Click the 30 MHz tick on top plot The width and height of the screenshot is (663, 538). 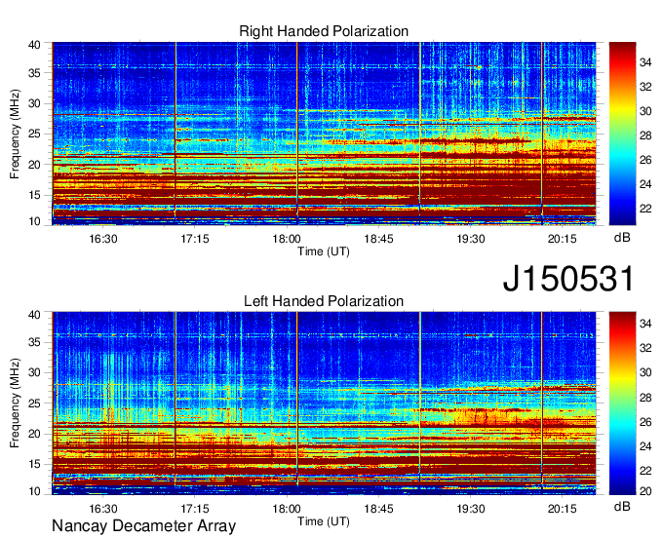(34, 103)
